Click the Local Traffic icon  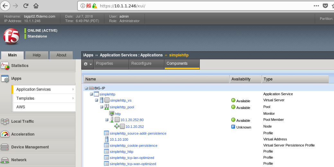pyautogui.click(x=5, y=121)
